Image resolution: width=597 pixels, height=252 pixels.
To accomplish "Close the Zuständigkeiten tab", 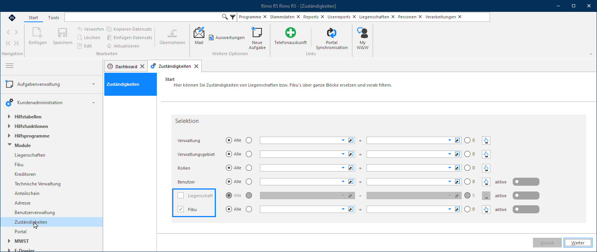I will (196, 67).
